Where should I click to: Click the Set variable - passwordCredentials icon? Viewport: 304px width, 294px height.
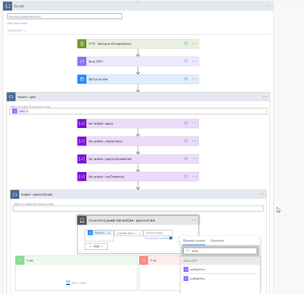(x=82, y=159)
